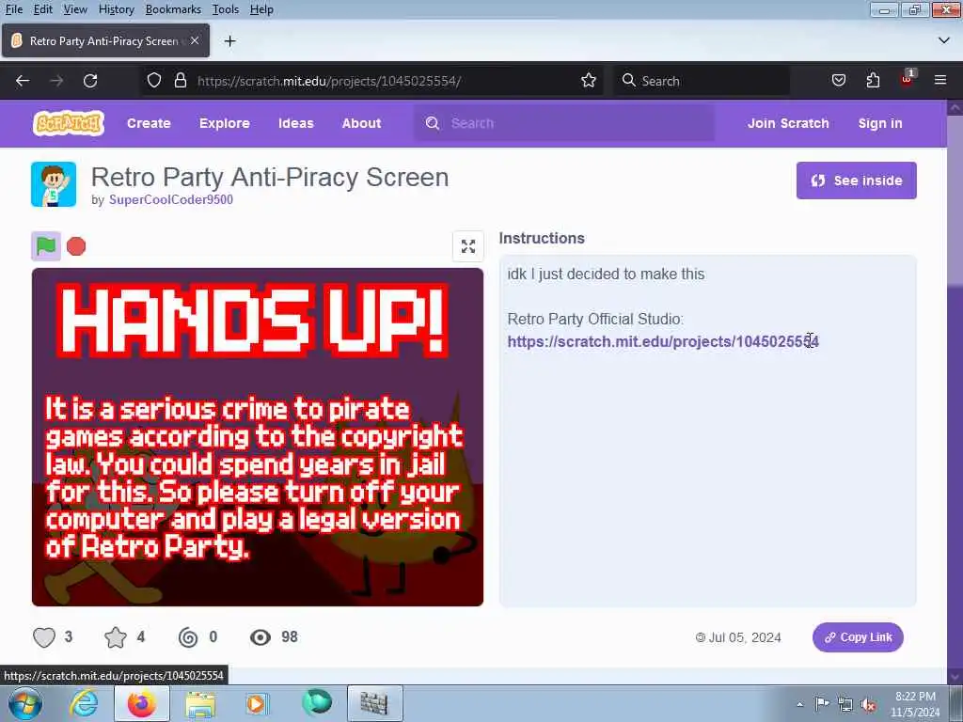Click the uBlock extension icon with badge

click(908, 79)
